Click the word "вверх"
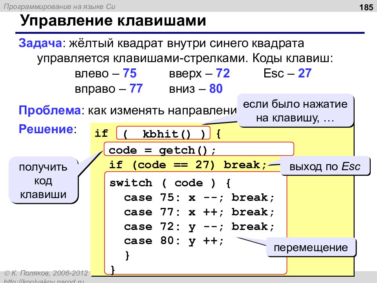 coord(185,74)
